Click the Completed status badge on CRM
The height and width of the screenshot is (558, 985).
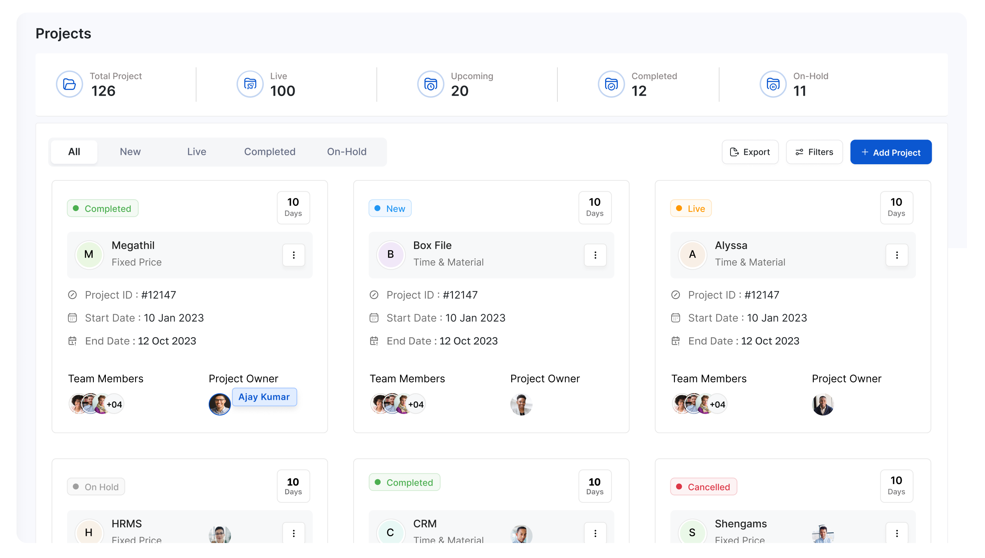tap(405, 482)
